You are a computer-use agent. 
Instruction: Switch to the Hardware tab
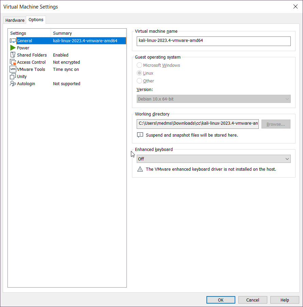15,20
